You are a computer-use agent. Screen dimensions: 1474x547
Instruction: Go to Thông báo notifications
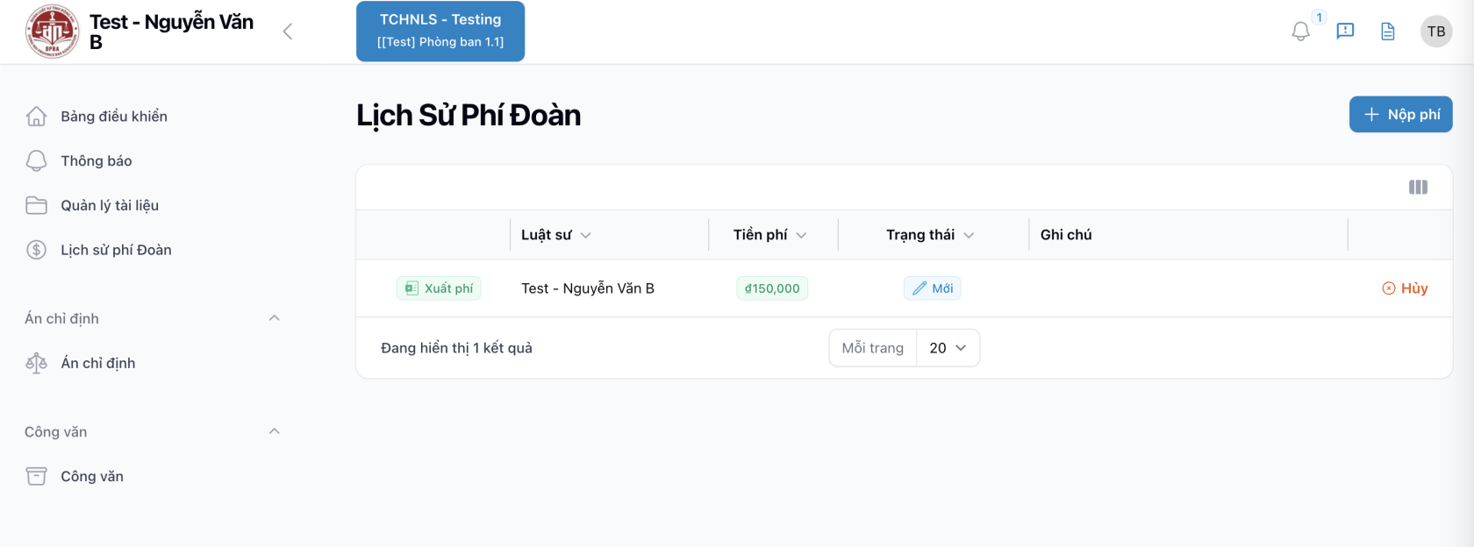pos(97,161)
